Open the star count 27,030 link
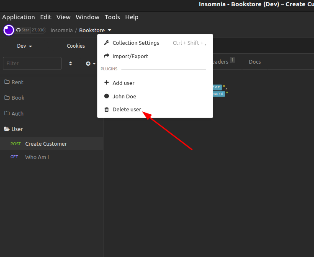Image resolution: width=314 pixels, height=257 pixels. click(x=38, y=30)
